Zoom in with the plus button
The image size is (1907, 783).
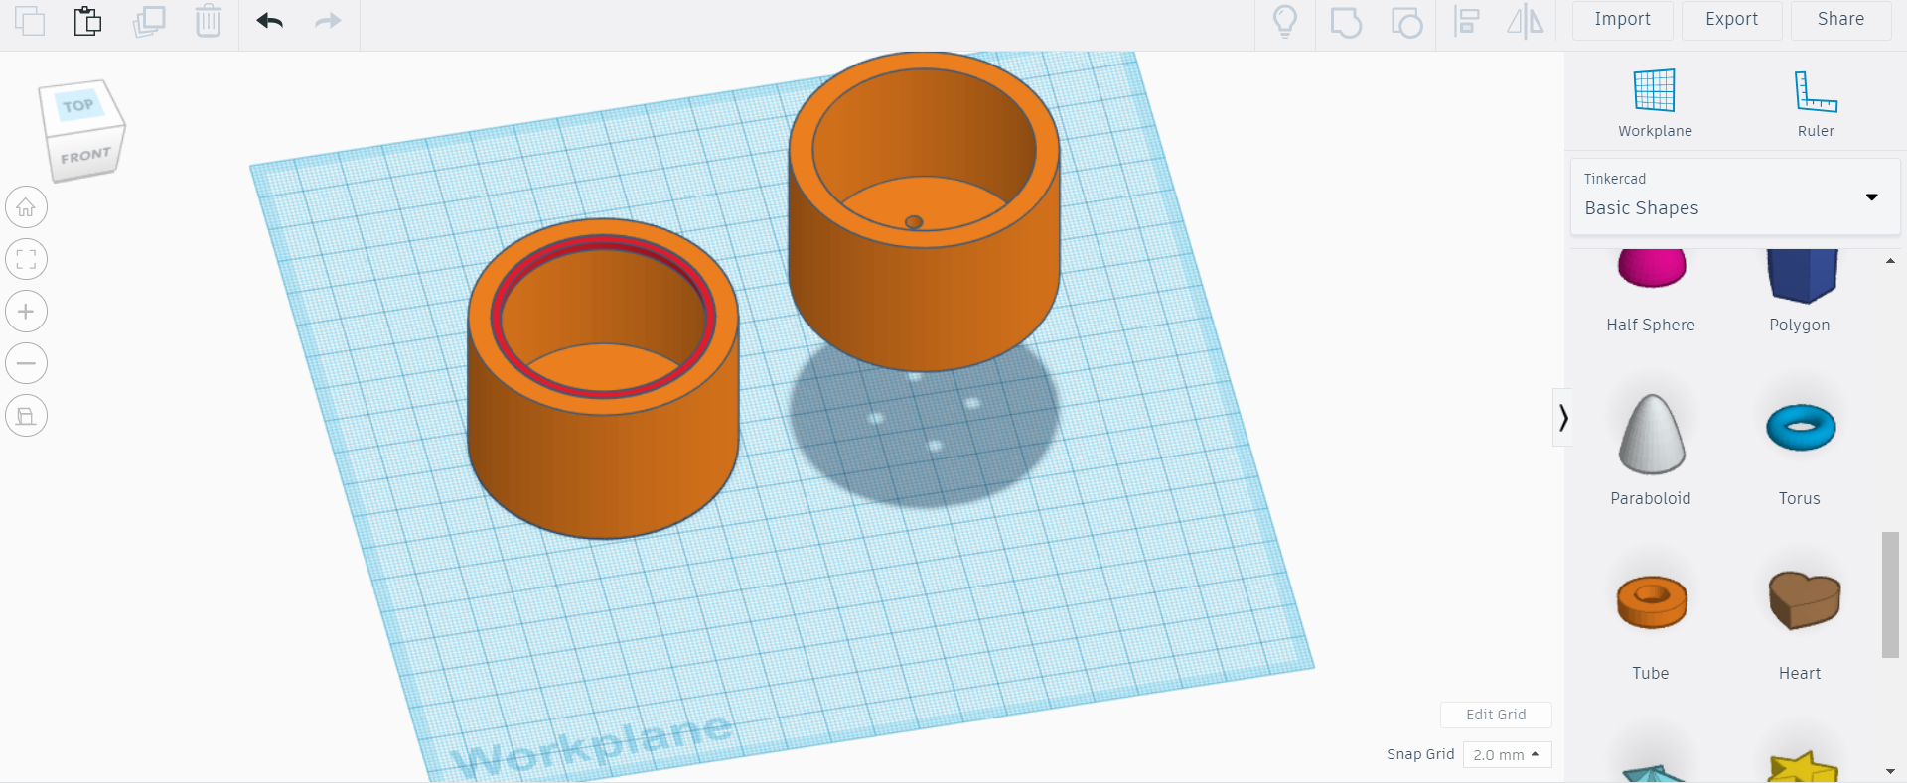[27, 312]
